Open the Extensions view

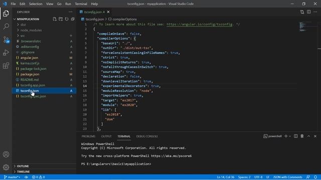[x=6, y=65]
